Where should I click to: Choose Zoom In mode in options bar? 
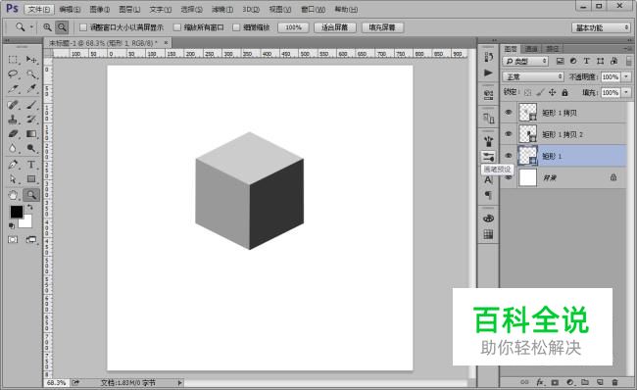(x=48, y=27)
